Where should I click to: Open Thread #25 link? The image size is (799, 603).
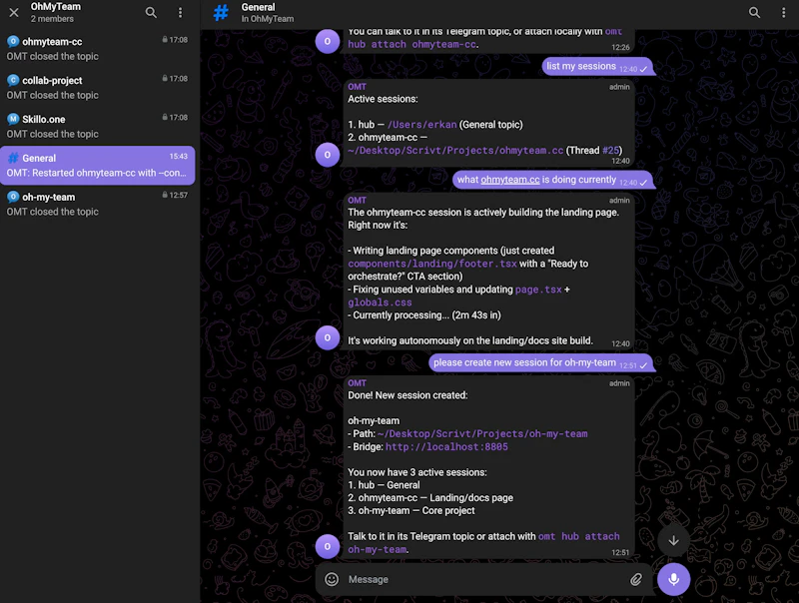(x=610, y=150)
